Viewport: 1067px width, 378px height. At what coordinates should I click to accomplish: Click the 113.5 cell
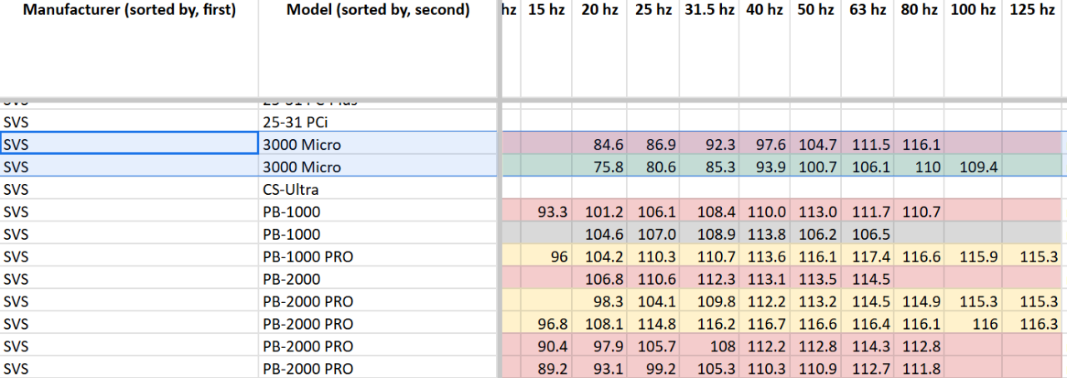coord(816,279)
